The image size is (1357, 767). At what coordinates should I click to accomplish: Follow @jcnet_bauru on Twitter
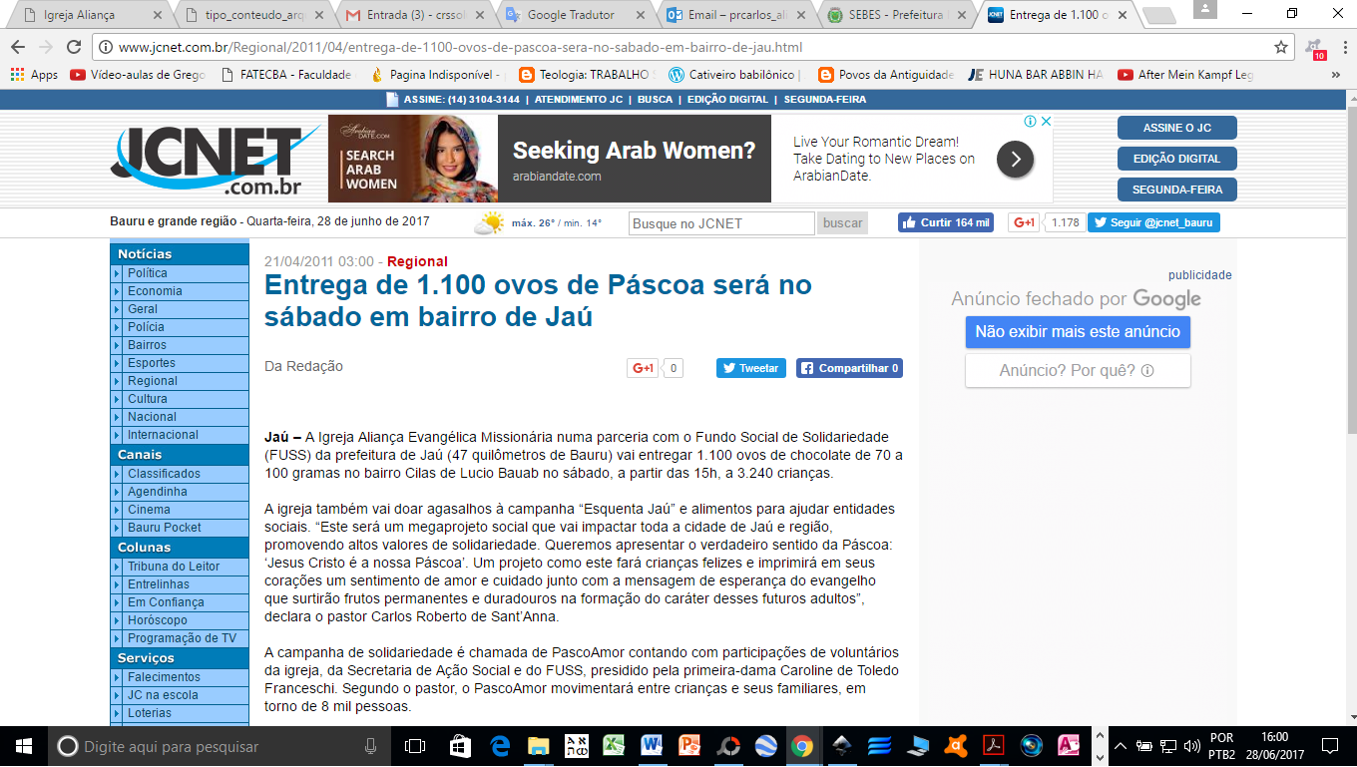(x=1153, y=222)
